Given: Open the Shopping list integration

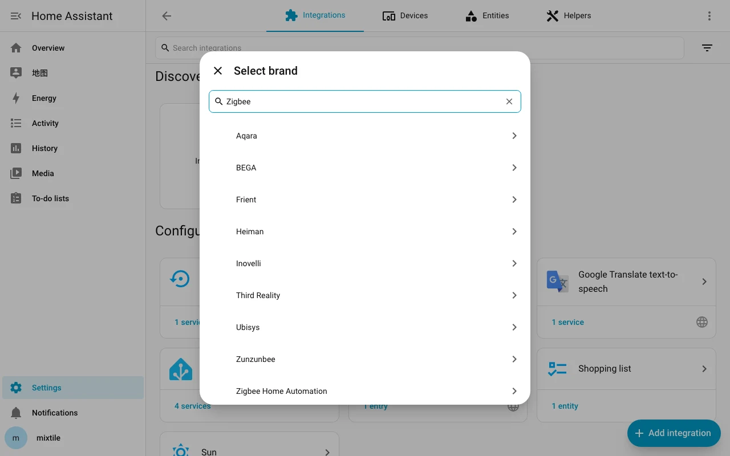Looking at the screenshot, I should point(626,369).
